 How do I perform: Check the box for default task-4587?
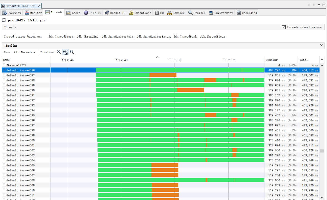4,75
